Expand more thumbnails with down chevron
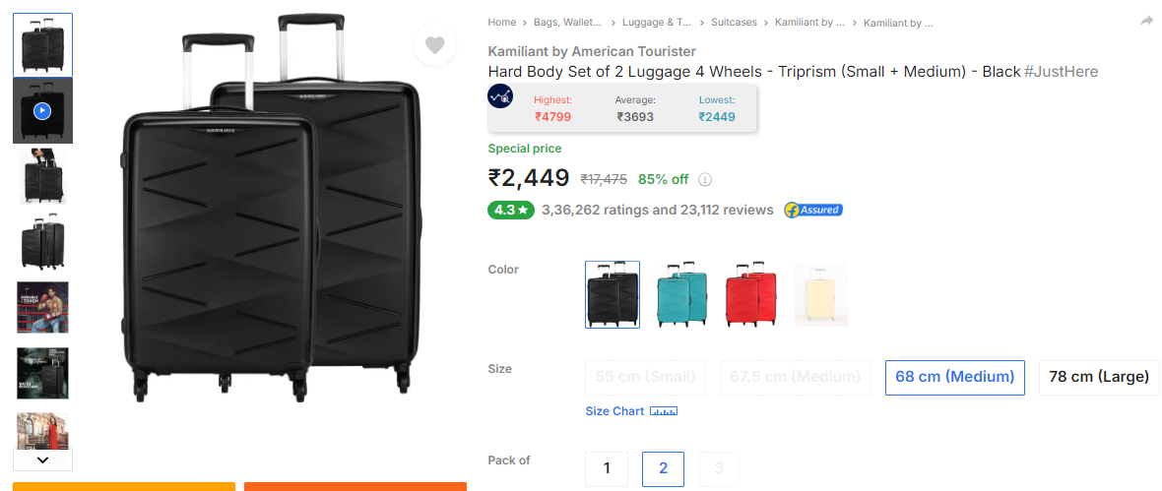The image size is (1162, 491). [43, 460]
